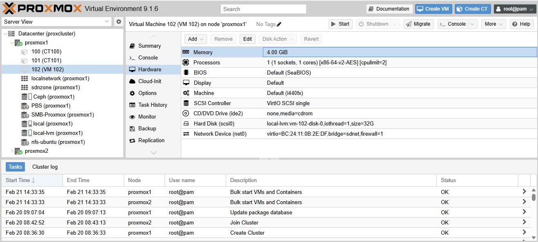538x242 pixels.
Task: Click the edit tags pencil icon
Action: click(x=279, y=24)
